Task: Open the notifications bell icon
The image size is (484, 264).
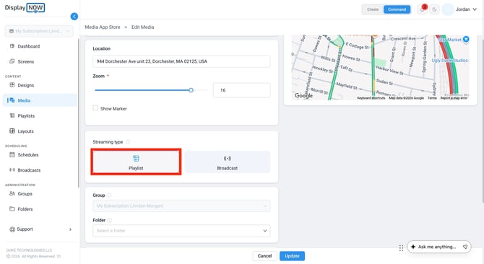Action: pyautogui.click(x=423, y=9)
